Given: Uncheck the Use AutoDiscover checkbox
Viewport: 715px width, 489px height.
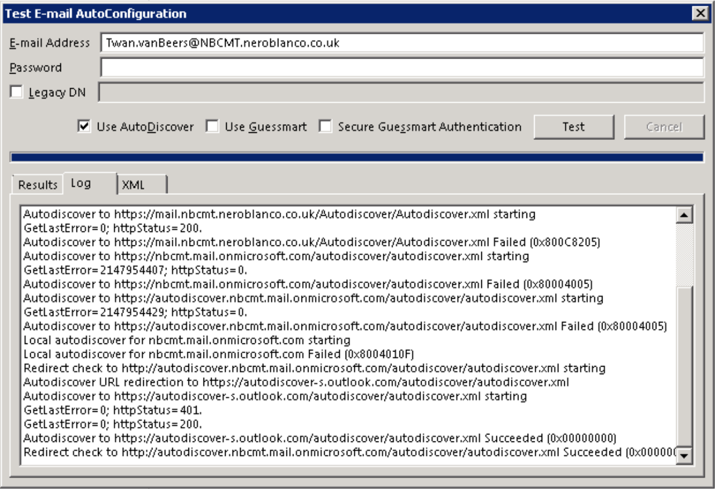Looking at the screenshot, I should coord(84,126).
